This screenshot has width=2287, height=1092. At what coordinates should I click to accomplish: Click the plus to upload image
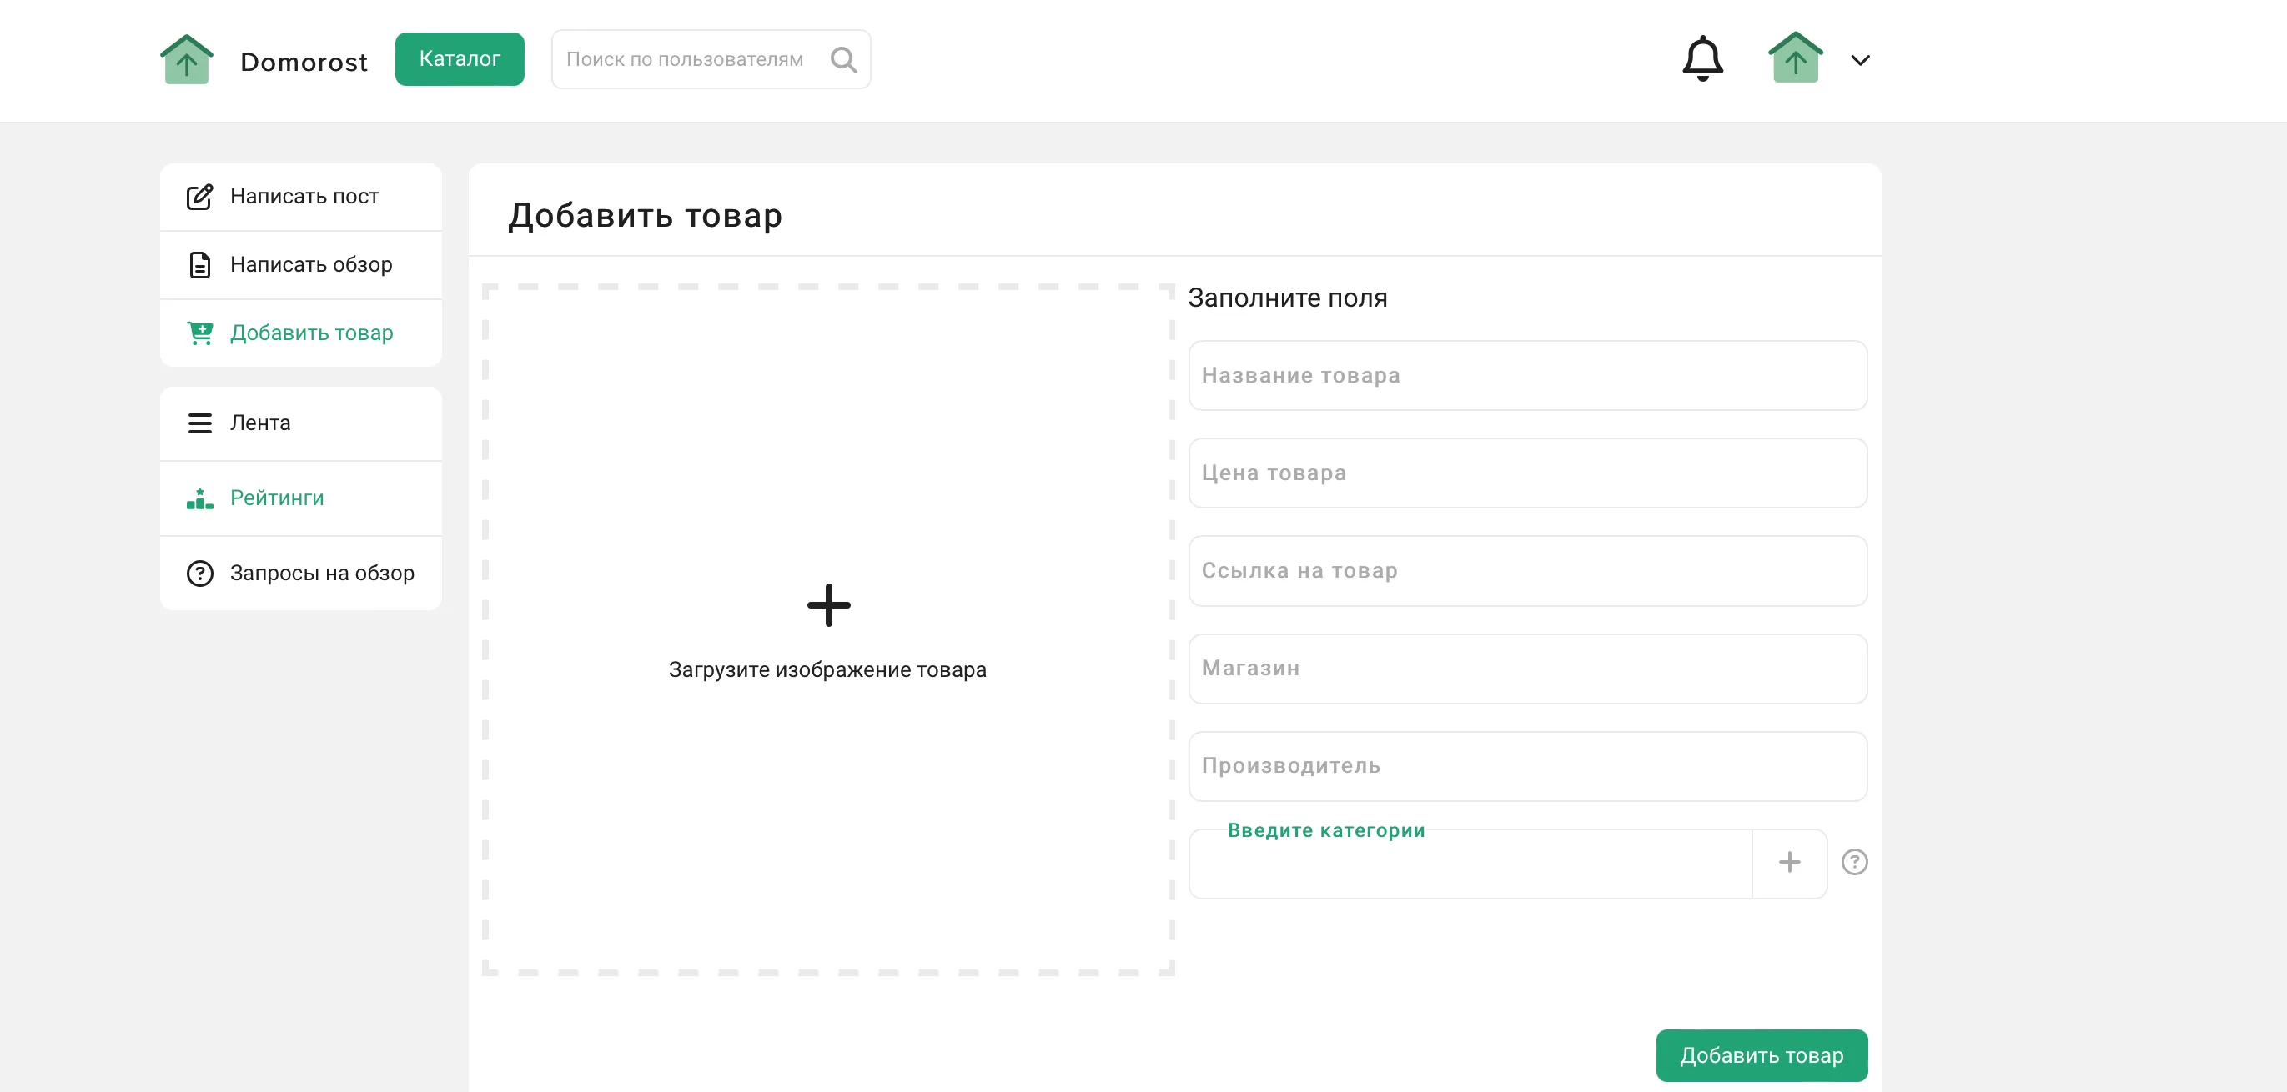827,605
